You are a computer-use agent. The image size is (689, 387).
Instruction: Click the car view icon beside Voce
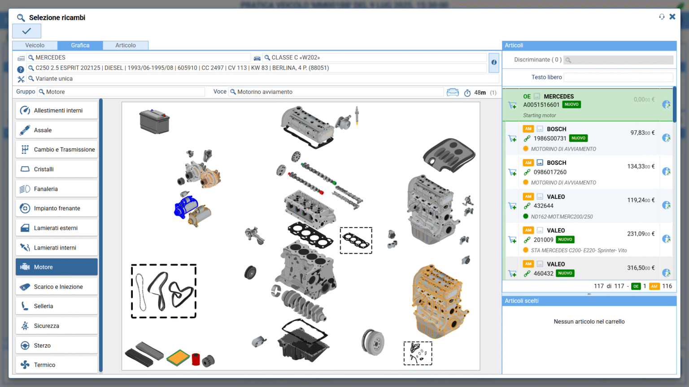(x=453, y=92)
